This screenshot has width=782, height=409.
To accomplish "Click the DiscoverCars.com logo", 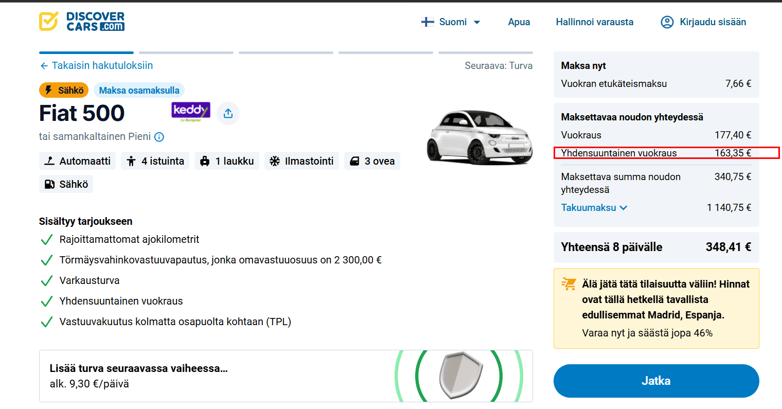I will (82, 22).
